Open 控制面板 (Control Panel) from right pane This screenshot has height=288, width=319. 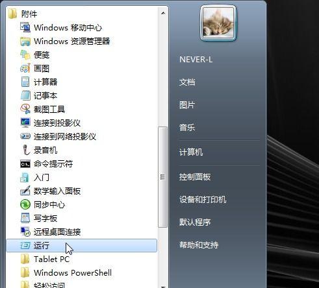click(x=195, y=177)
